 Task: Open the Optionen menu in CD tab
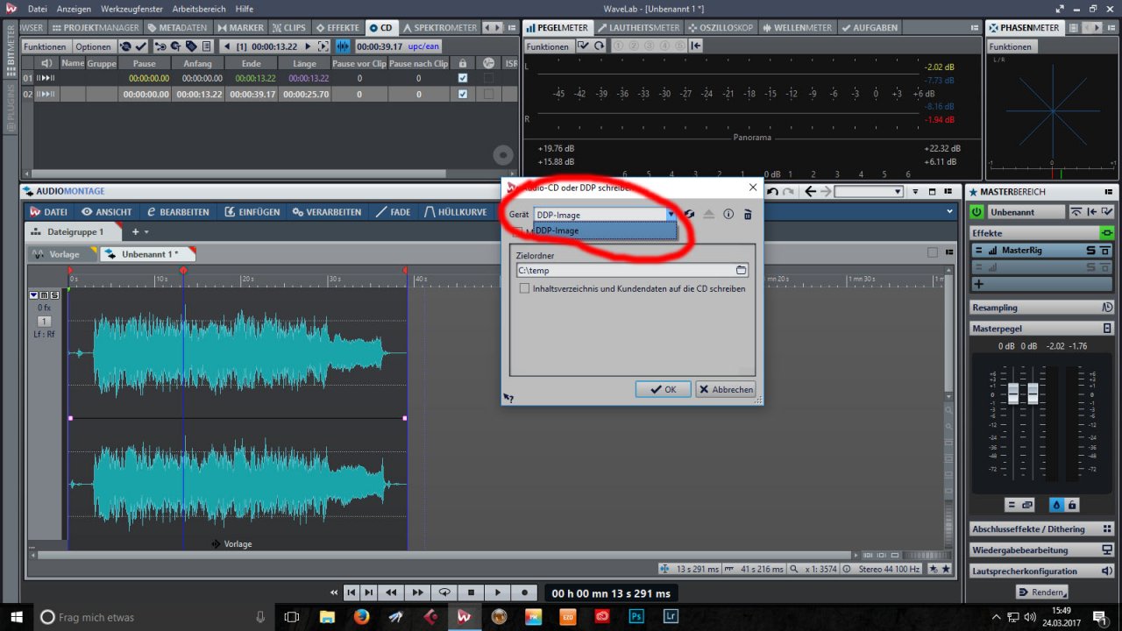[x=93, y=46]
